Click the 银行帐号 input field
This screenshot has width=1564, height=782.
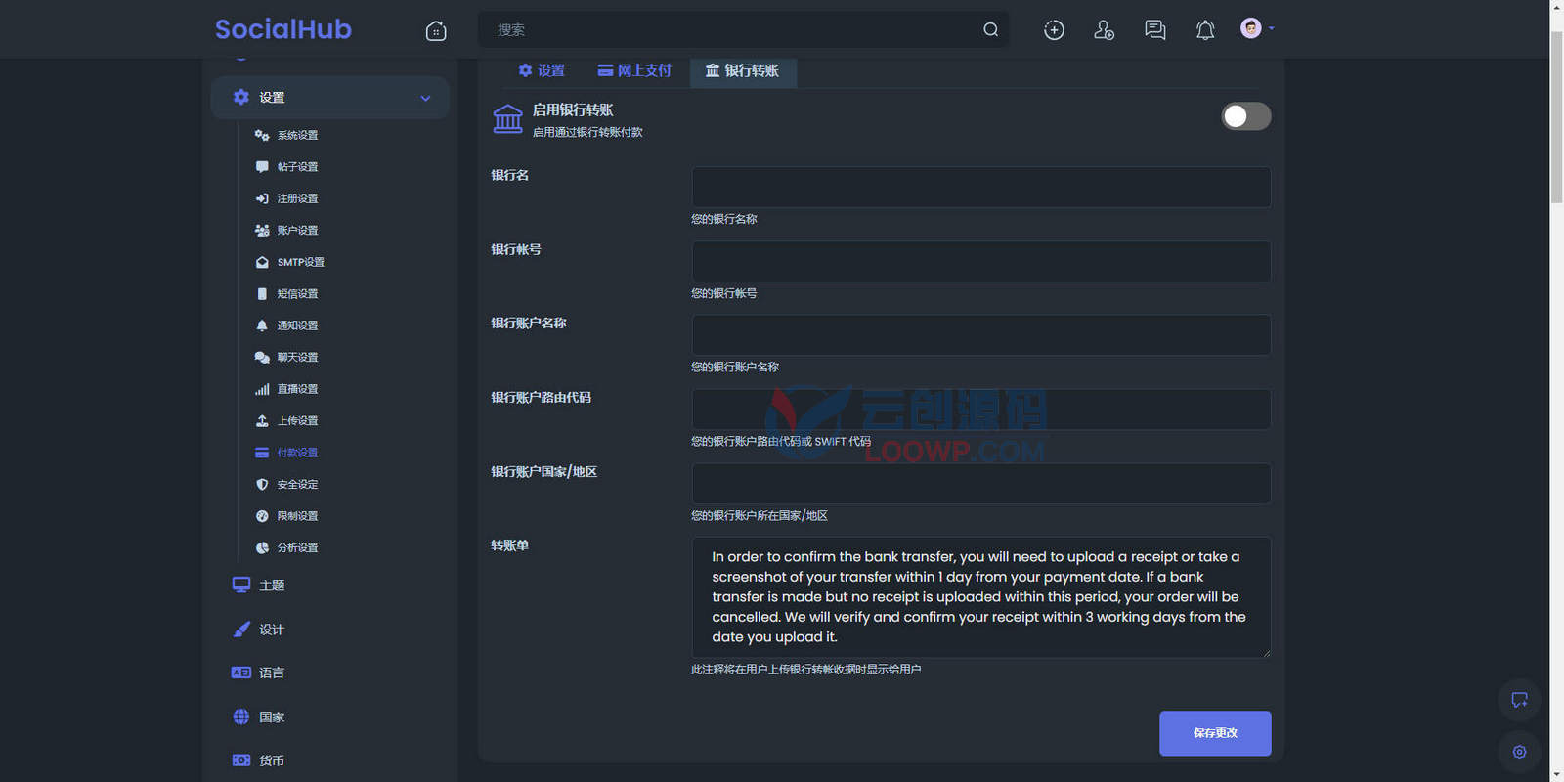click(981, 261)
